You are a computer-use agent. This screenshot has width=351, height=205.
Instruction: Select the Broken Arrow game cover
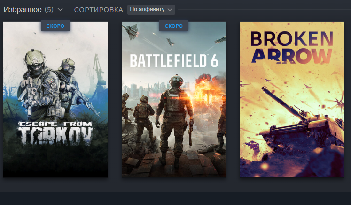tap(292, 100)
